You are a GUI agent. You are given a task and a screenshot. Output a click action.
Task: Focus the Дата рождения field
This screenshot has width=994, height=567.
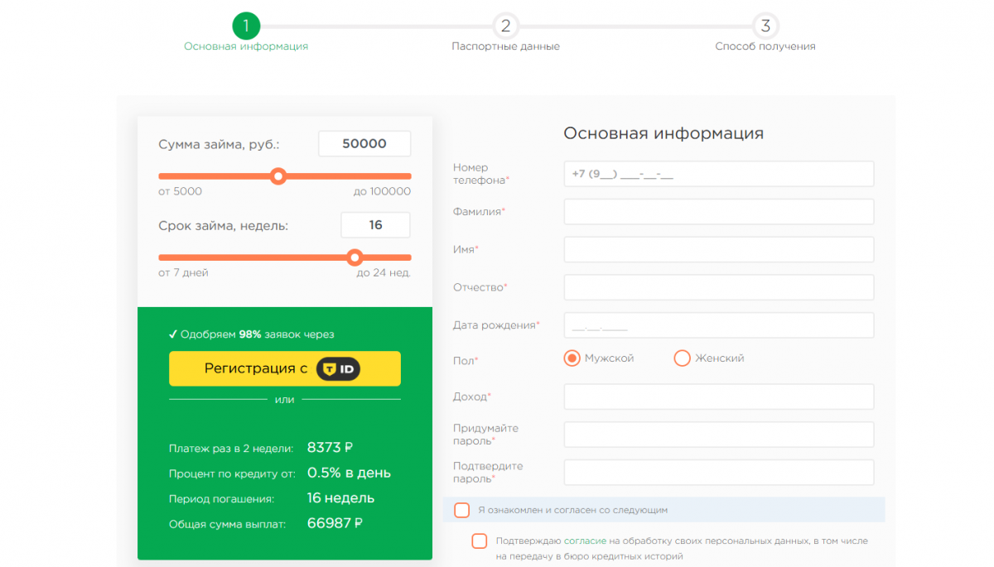(718, 325)
